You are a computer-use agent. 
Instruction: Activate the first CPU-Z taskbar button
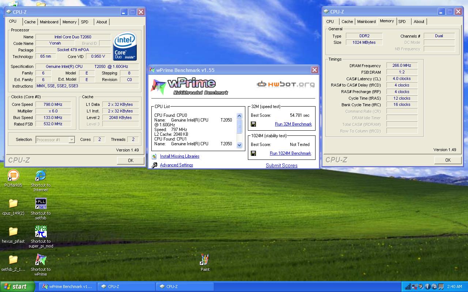(x=126, y=287)
